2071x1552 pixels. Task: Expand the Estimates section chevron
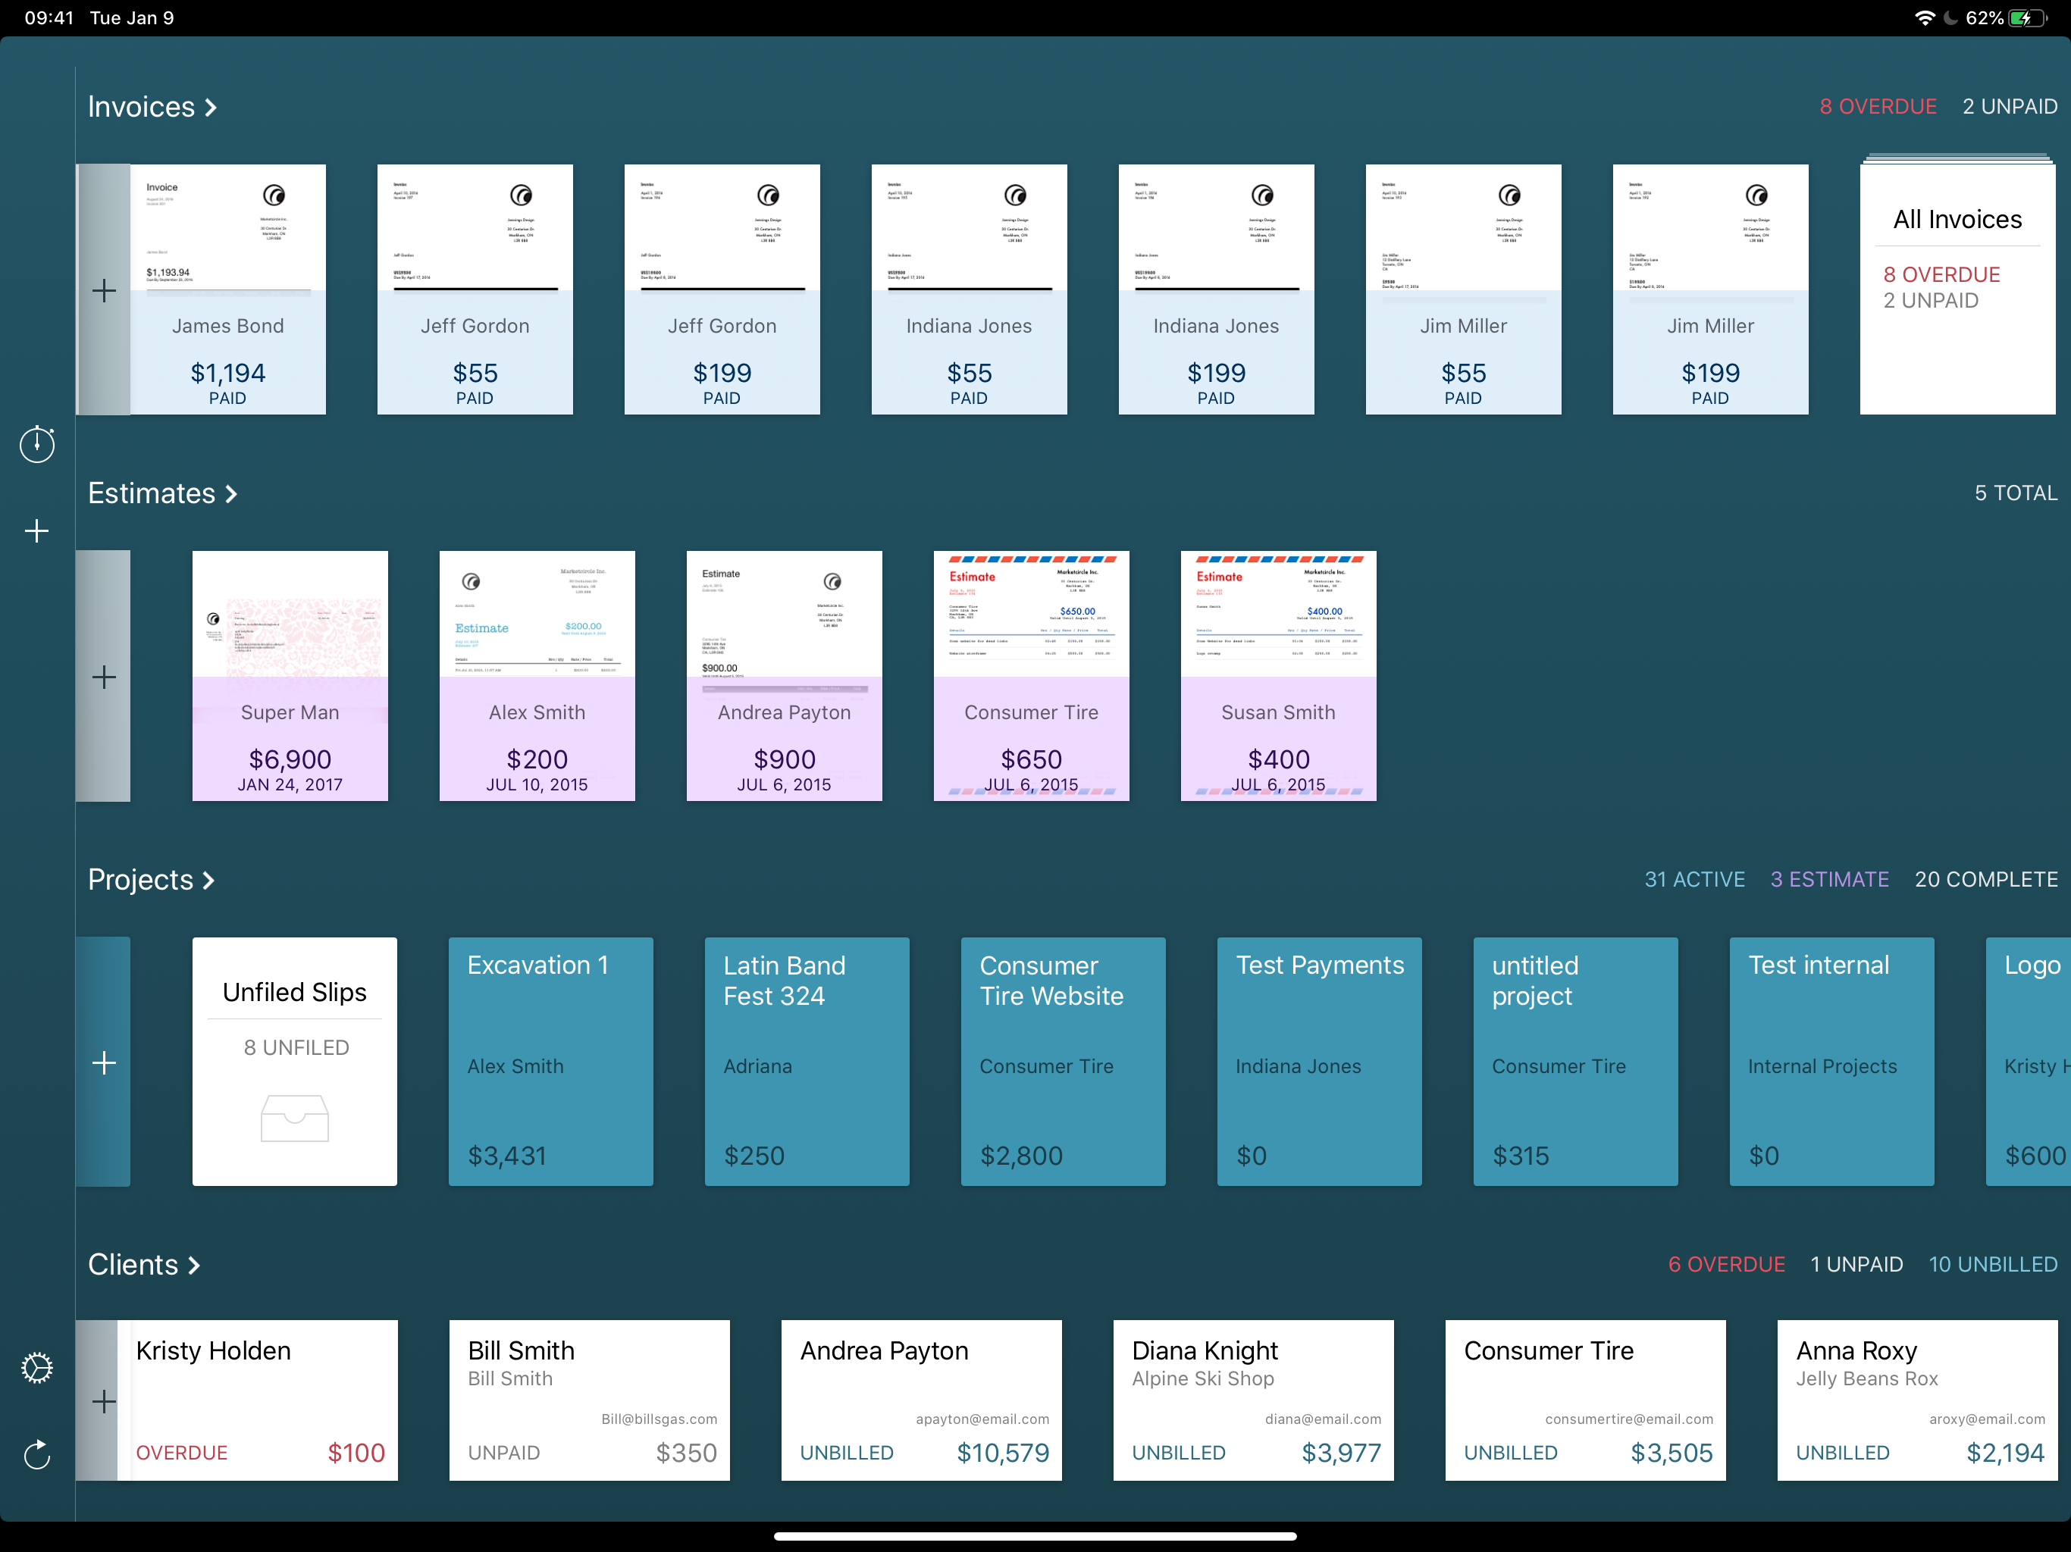[x=231, y=494]
